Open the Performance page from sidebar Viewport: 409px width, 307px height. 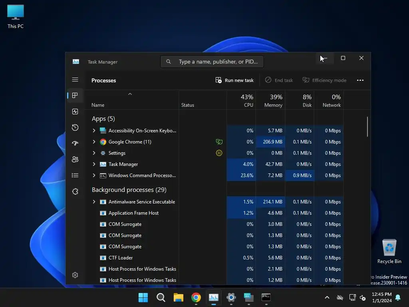(x=75, y=112)
